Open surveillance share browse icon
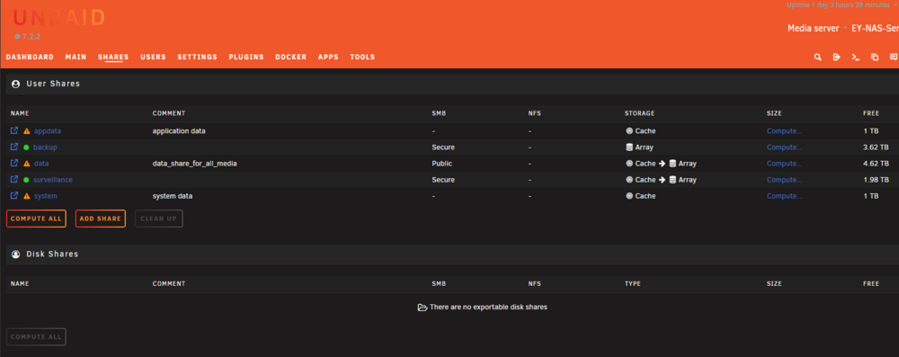899x357 pixels. (14, 180)
